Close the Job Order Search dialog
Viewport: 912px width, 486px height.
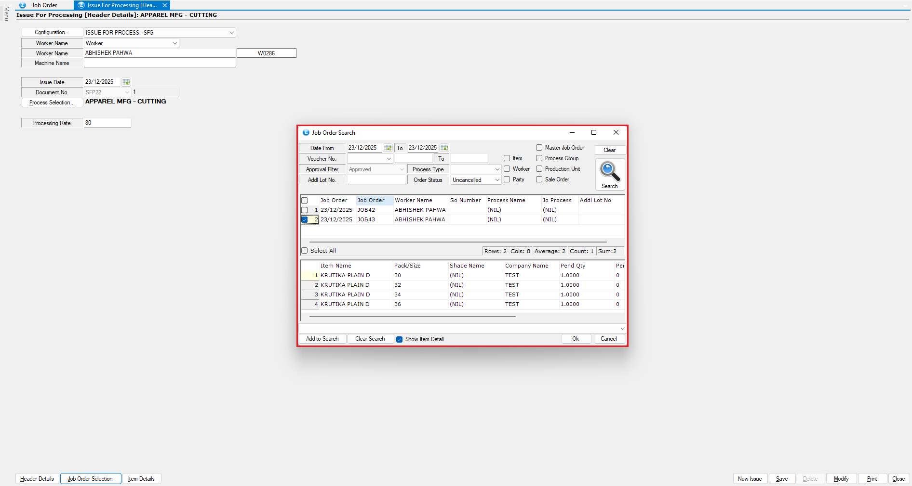coord(616,132)
